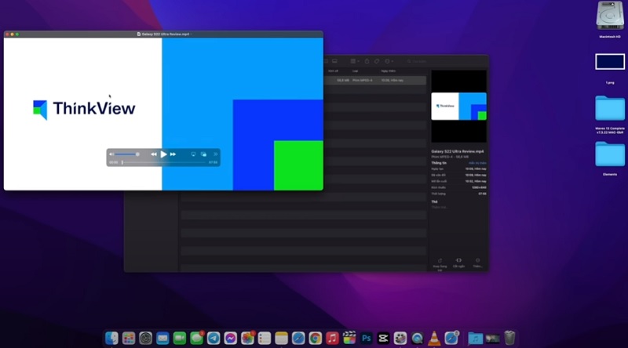The height and width of the screenshot is (348, 628).
Task: Click the rotate action in the preview pane
Action: tap(438, 260)
